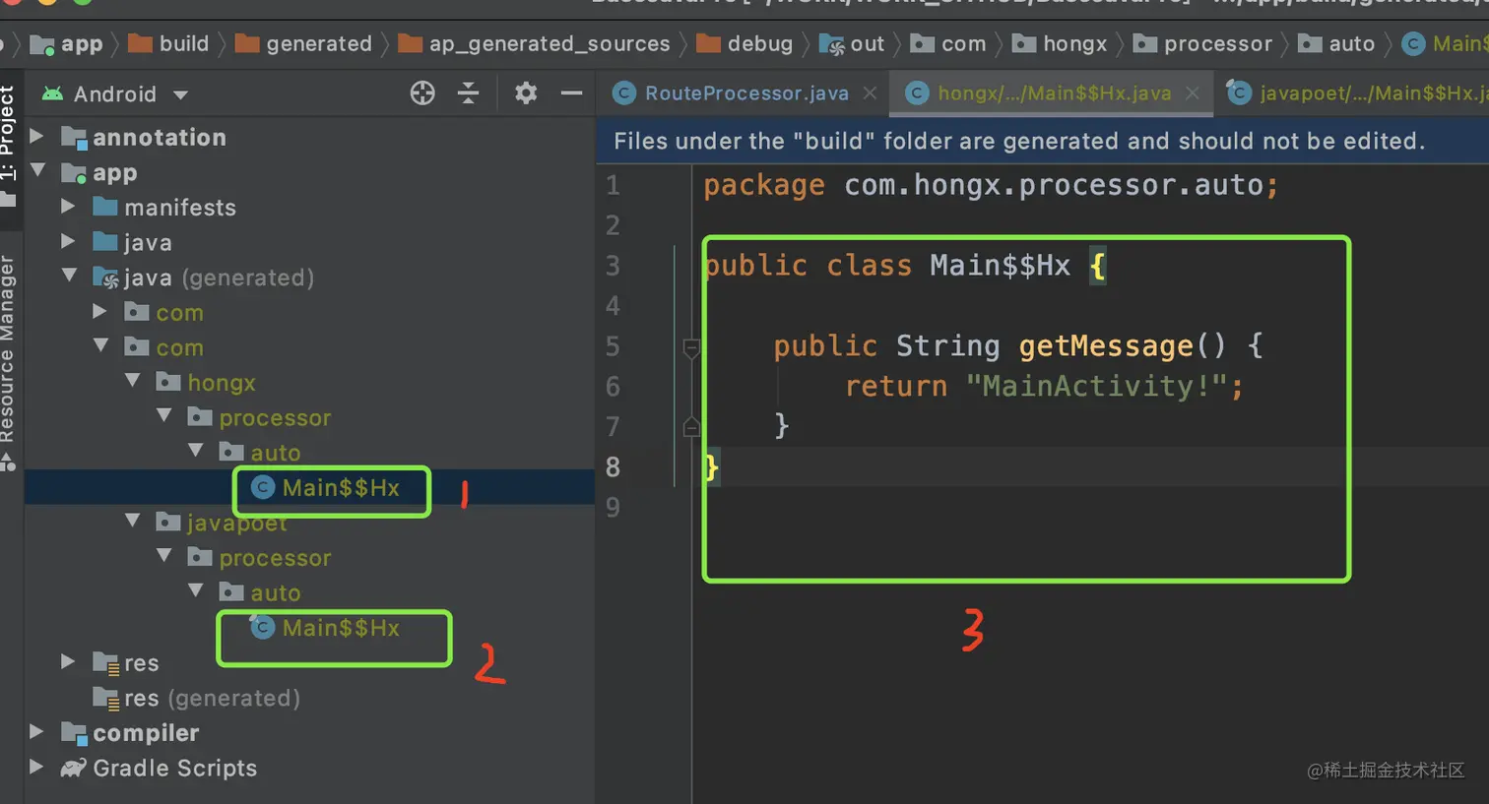Click the app module folder icon

[74, 172]
